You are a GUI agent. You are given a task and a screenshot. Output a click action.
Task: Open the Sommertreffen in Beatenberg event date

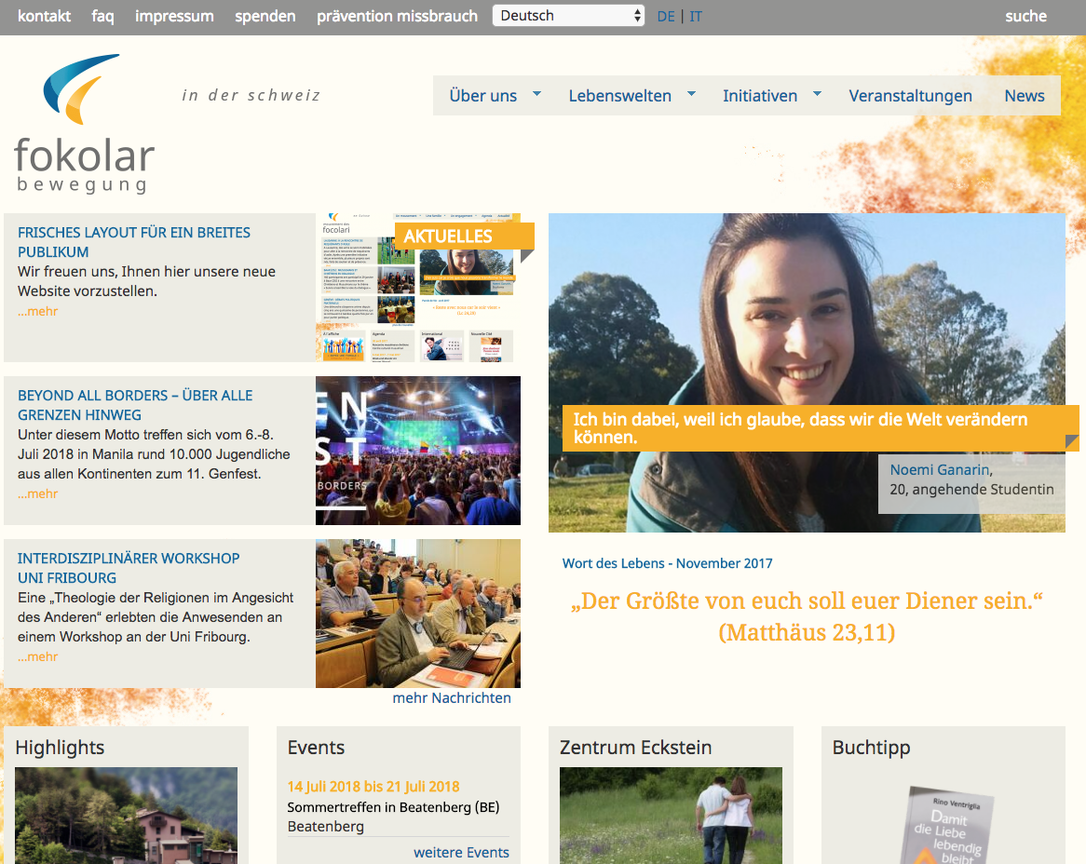point(373,787)
